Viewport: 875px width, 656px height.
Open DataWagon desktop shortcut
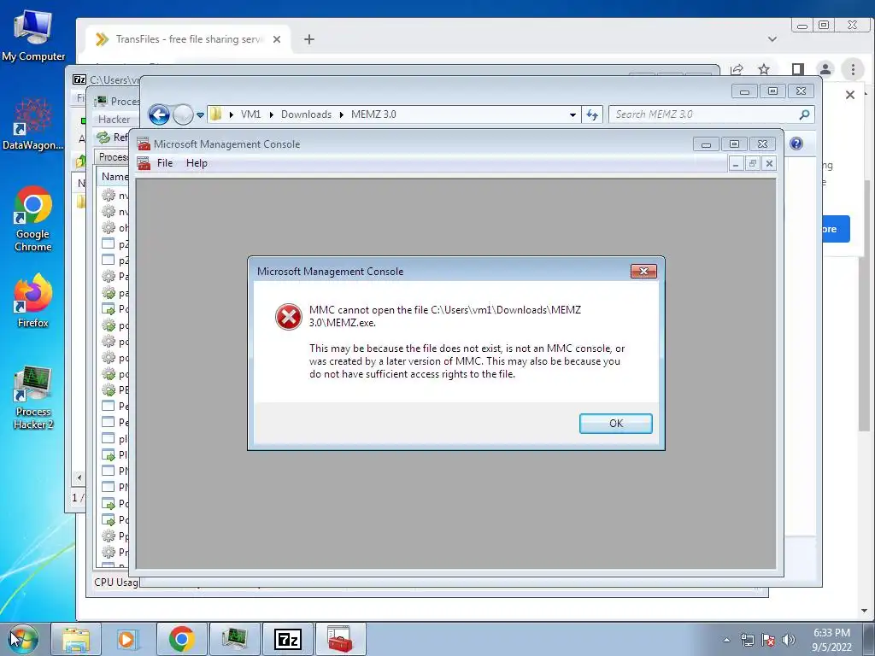[x=33, y=124]
